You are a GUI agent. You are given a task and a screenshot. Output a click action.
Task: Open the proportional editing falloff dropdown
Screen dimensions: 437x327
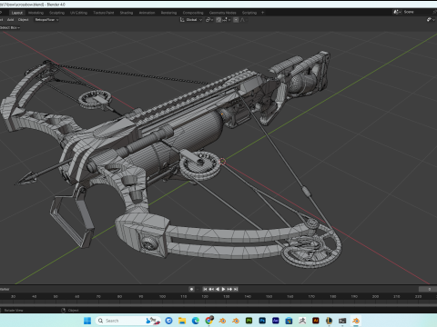[x=244, y=20]
